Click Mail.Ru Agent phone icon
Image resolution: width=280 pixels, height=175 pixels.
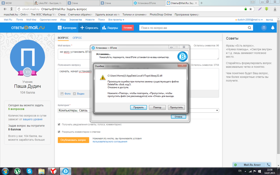268,164
